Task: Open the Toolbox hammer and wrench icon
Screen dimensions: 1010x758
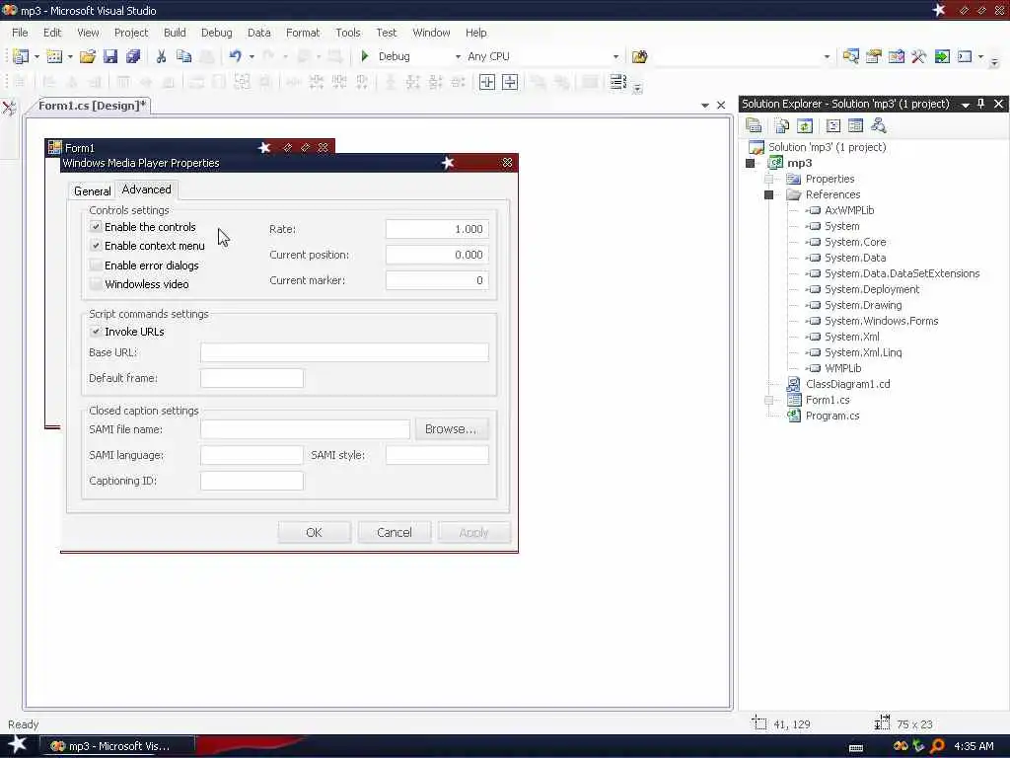Action: pyautogui.click(x=919, y=56)
